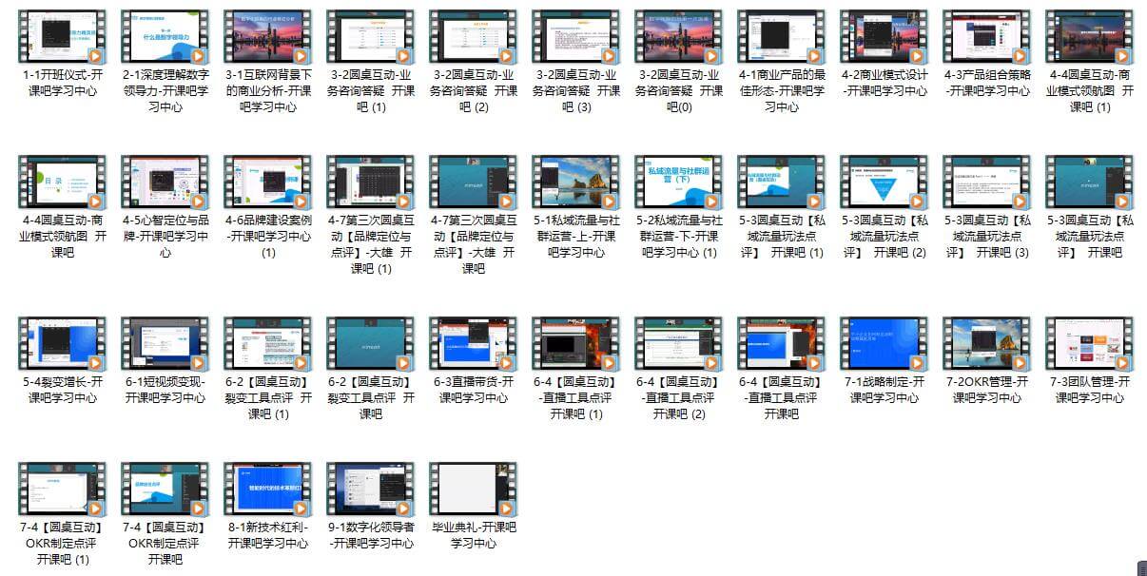Screen dimensions: 1147x576
Task: Select the 3-1互联网背景下的商业分析 video icon
Action: (x=268, y=36)
